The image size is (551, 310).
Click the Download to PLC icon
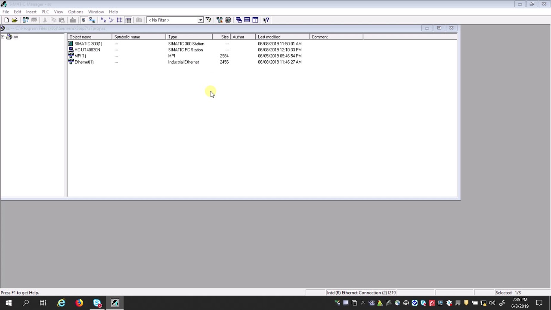click(73, 20)
